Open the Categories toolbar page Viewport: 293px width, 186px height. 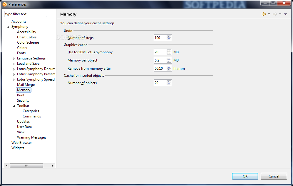click(31, 111)
